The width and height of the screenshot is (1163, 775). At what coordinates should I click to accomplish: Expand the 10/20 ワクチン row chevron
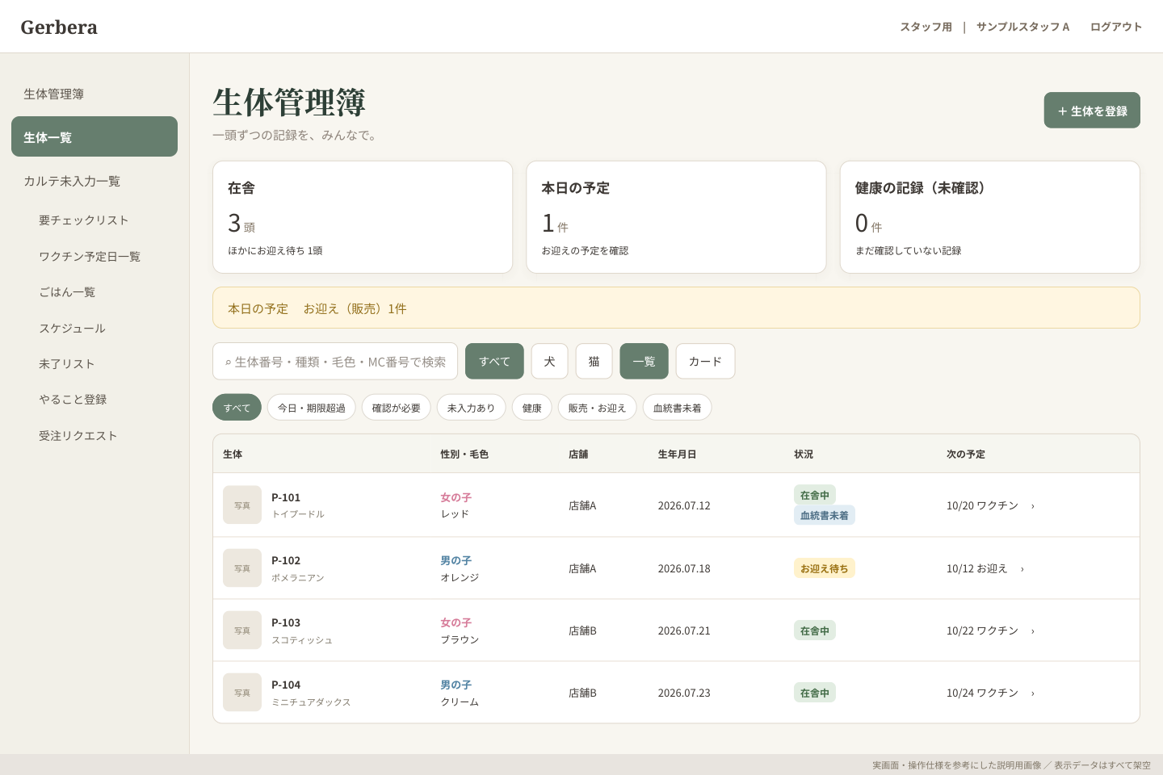pos(1033,506)
